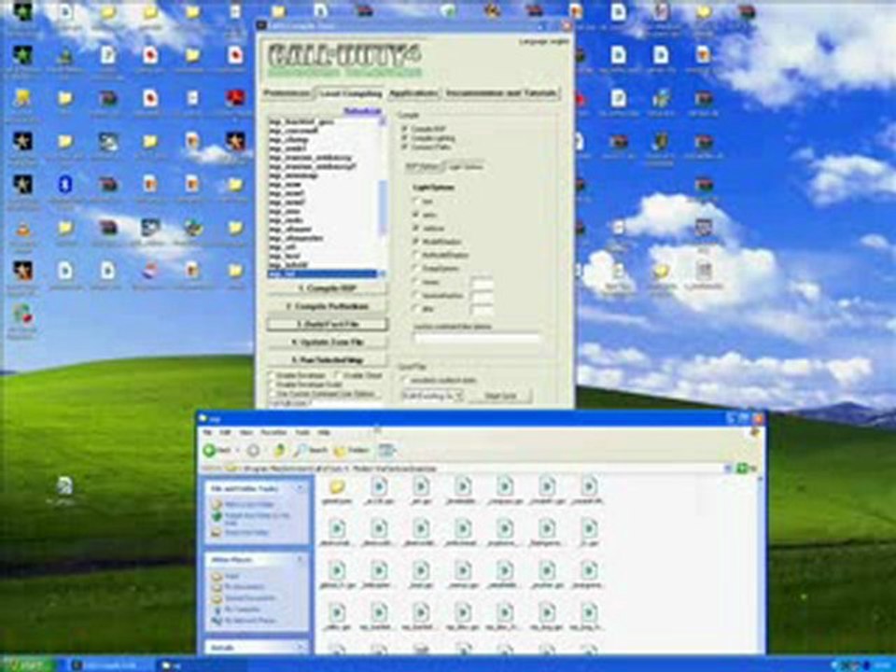Screen dimensions: 896x672
Task: Enable the Enable Cheats checkbox
Action: 338,375
